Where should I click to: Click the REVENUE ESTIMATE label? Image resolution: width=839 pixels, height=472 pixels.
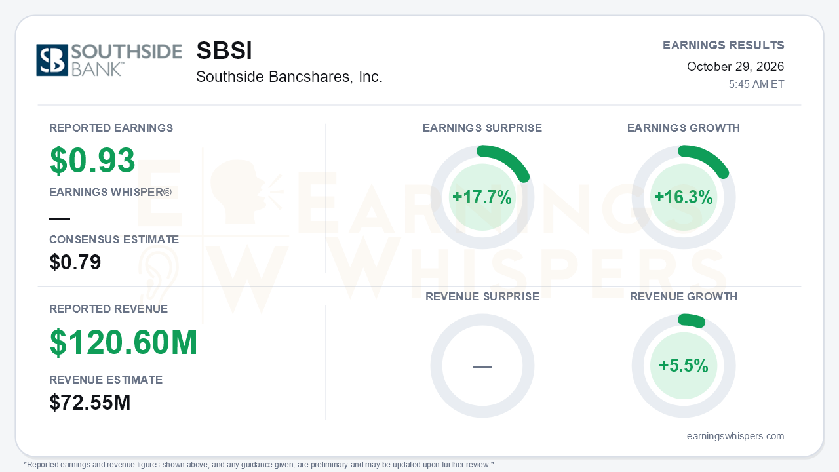point(106,380)
